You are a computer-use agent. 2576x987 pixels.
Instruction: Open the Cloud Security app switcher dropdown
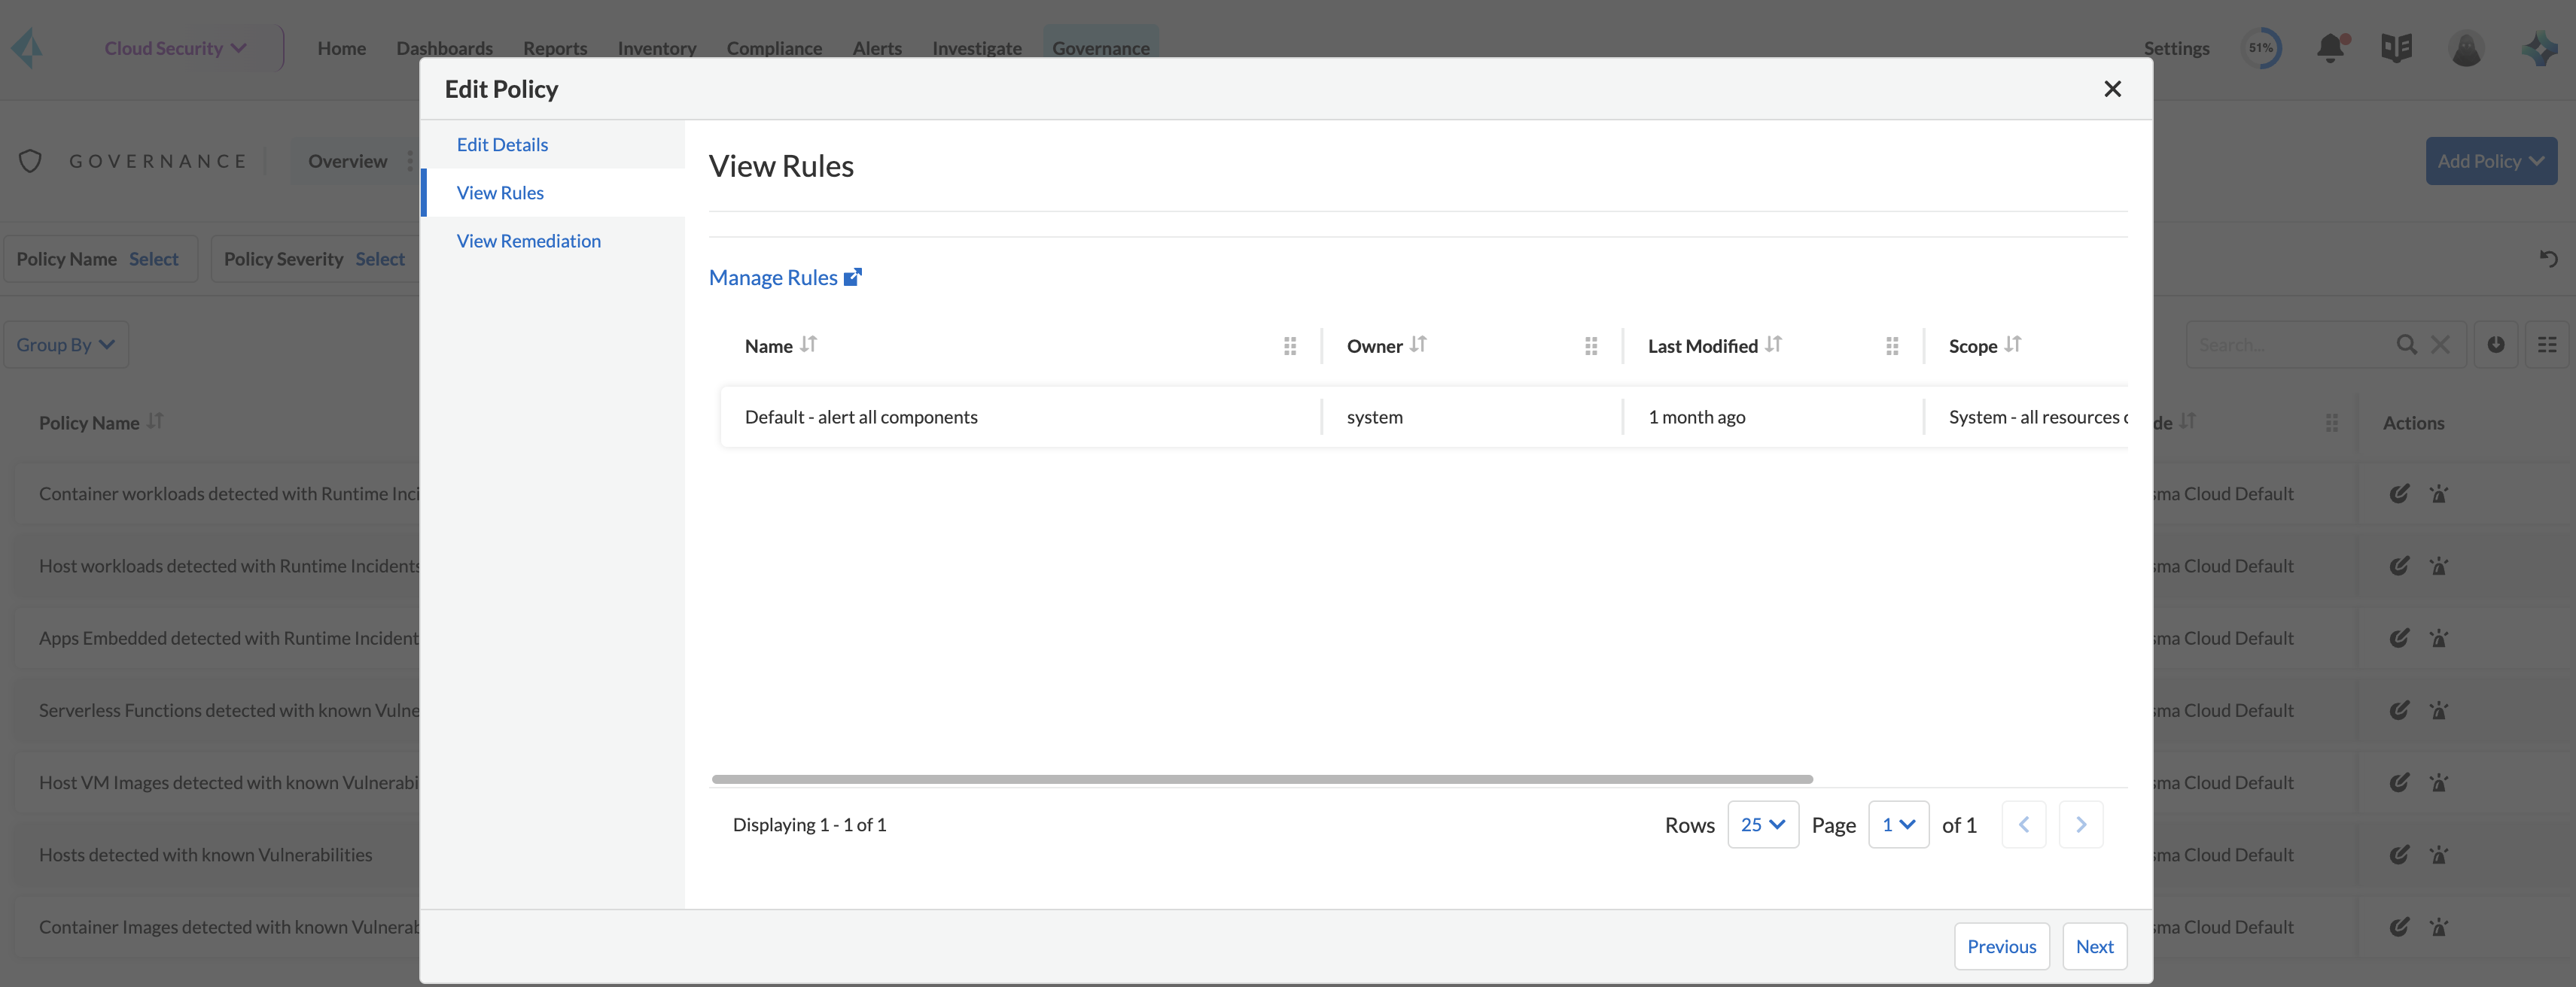point(176,48)
